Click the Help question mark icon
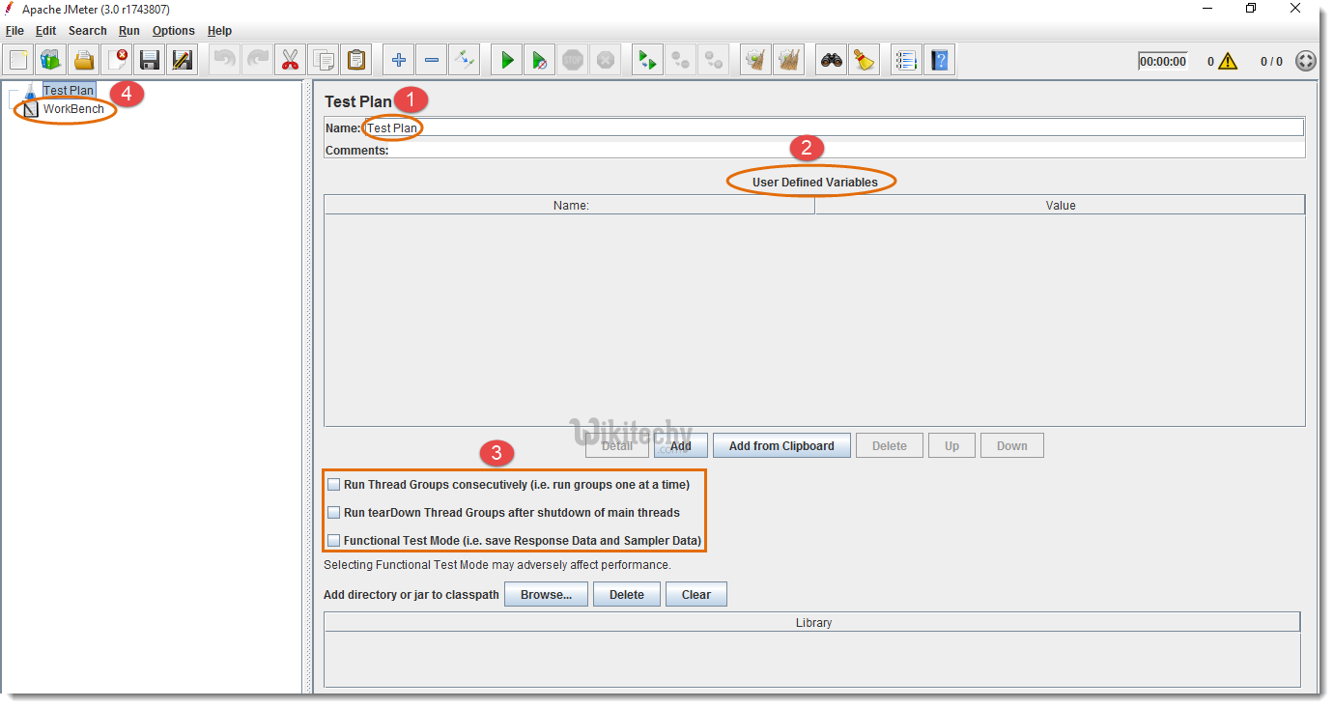This screenshot has width=1334, height=708. coord(939,60)
